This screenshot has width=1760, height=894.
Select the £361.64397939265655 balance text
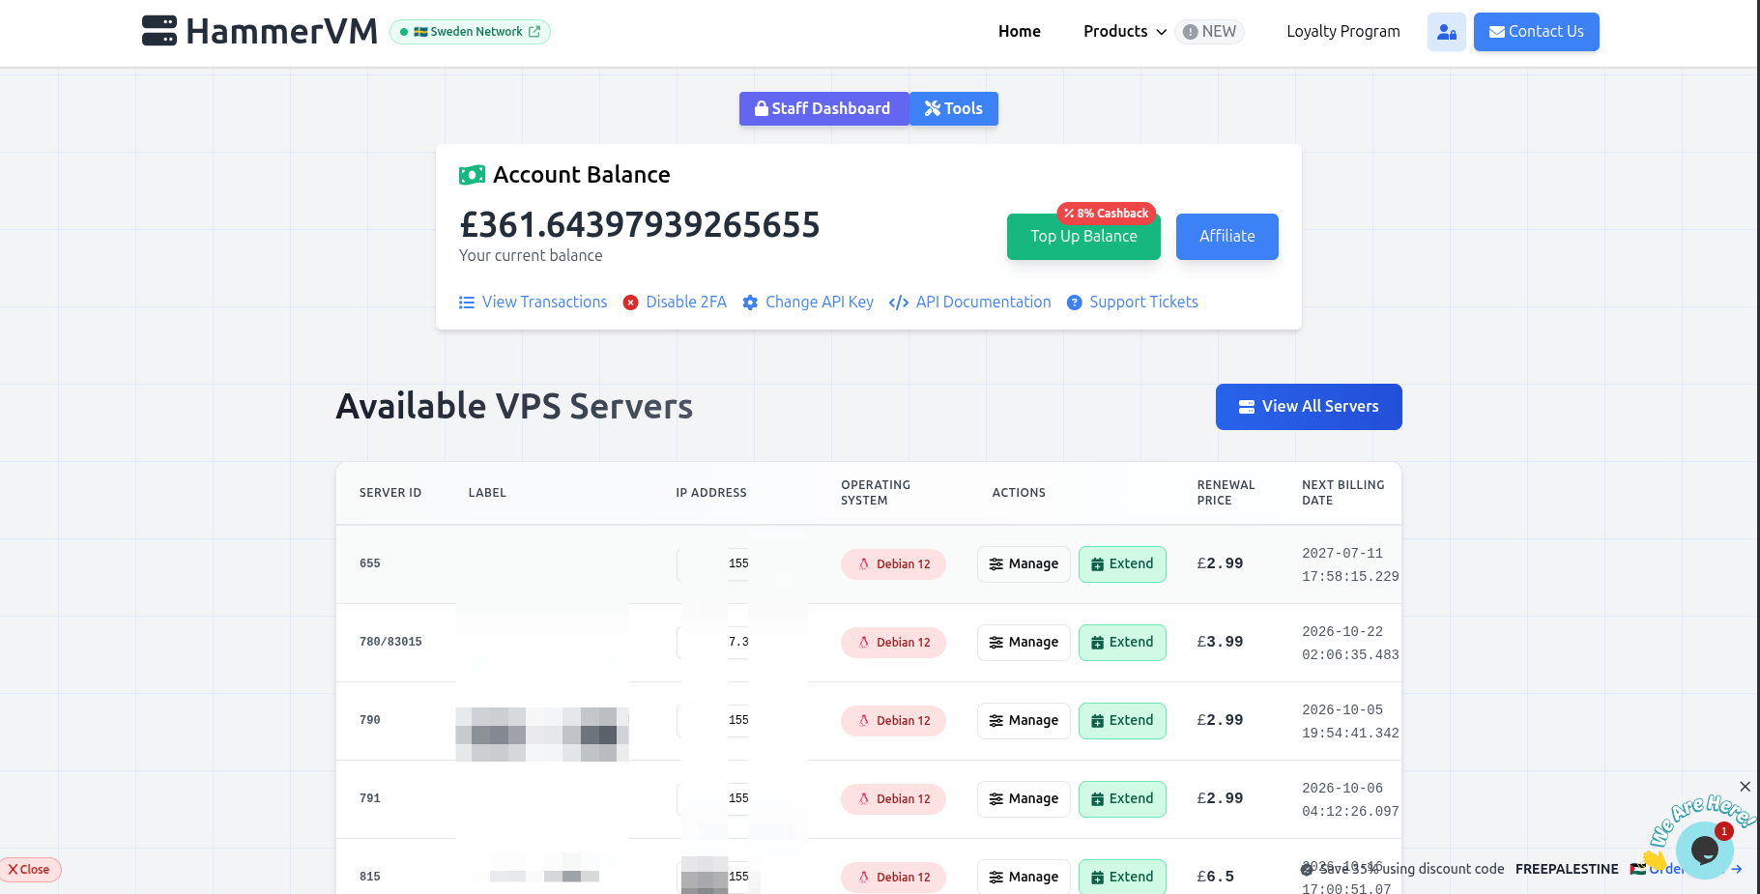point(640,225)
